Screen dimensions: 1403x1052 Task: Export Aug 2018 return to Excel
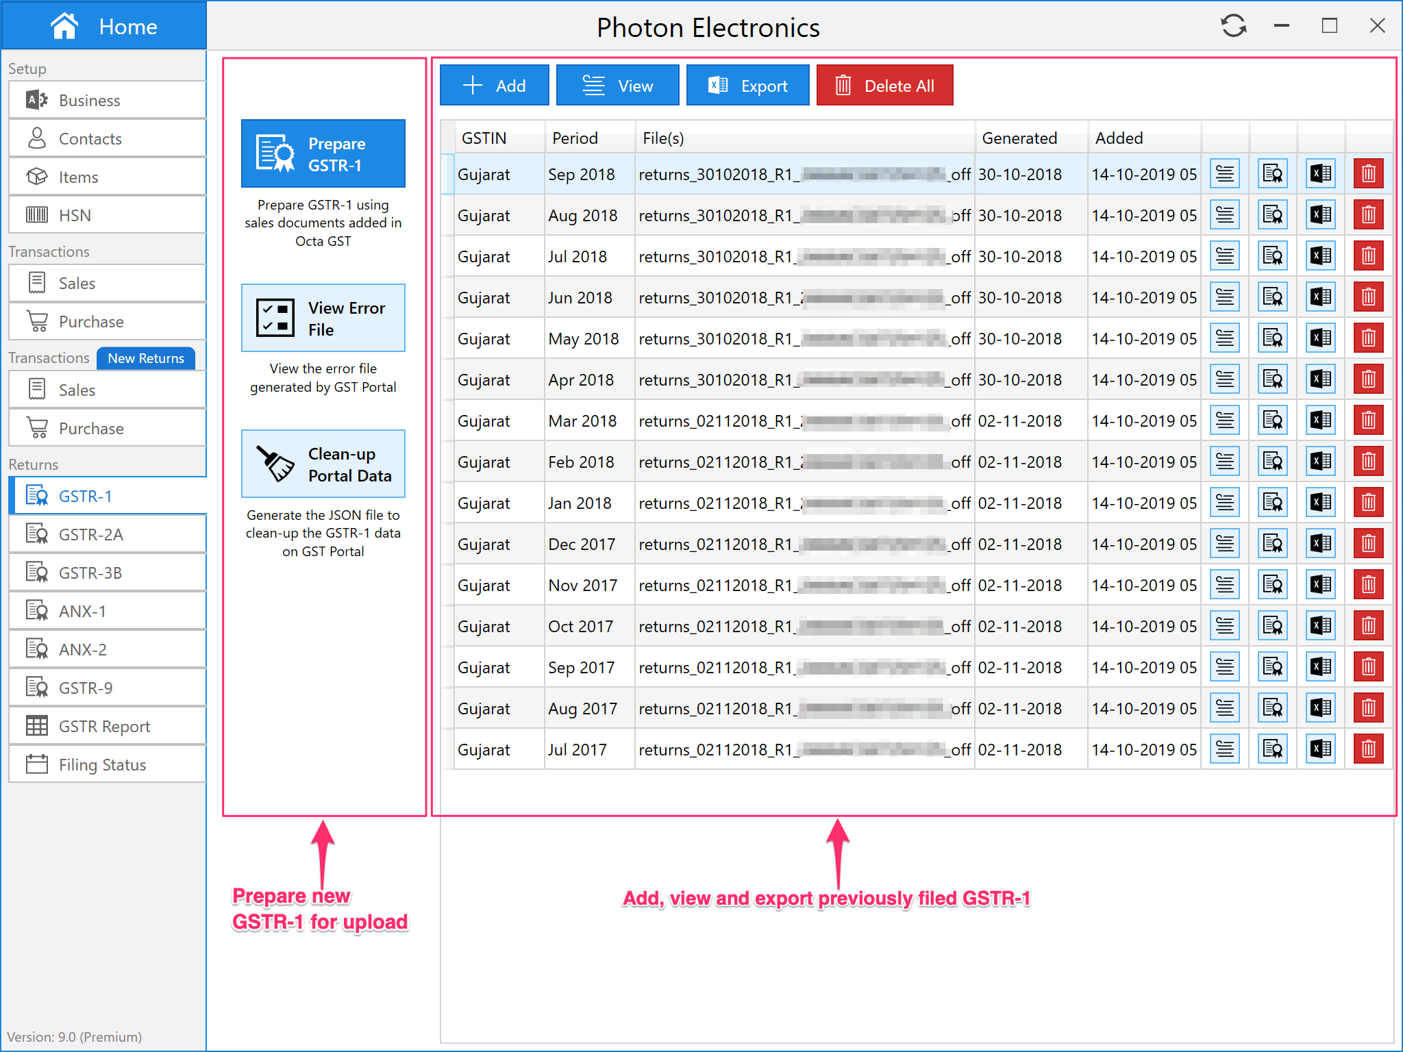[x=1320, y=215]
